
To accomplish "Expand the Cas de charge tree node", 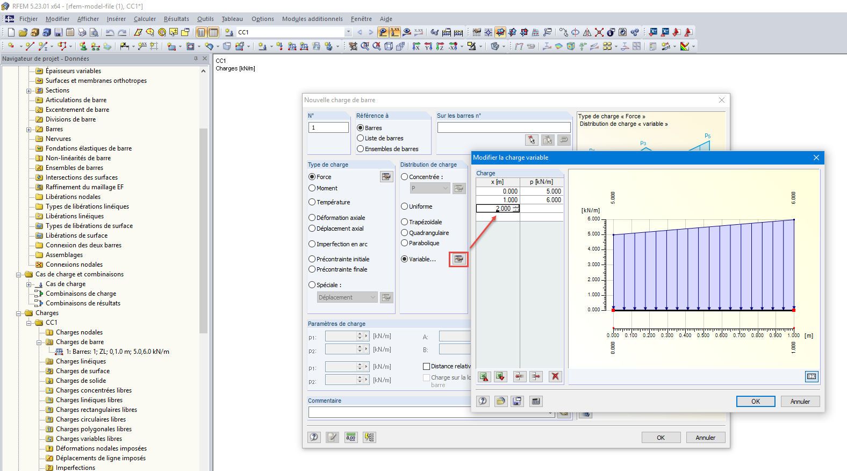I will pyautogui.click(x=29, y=284).
